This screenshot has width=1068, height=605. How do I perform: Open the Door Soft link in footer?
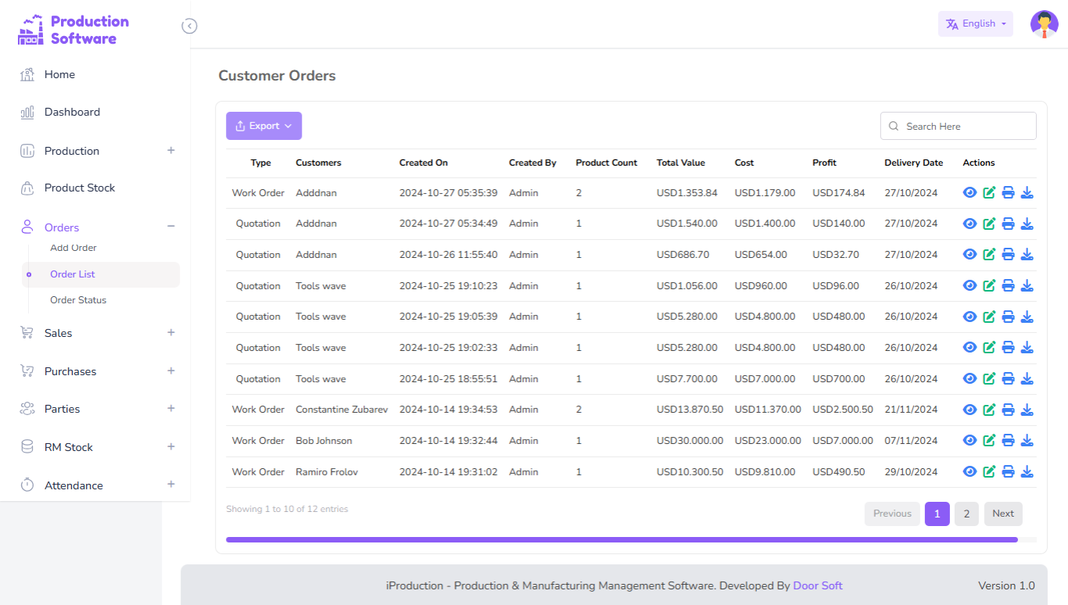(x=817, y=585)
